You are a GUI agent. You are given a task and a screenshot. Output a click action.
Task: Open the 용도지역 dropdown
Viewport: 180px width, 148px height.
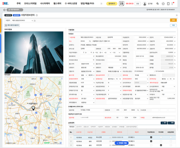(87, 64)
